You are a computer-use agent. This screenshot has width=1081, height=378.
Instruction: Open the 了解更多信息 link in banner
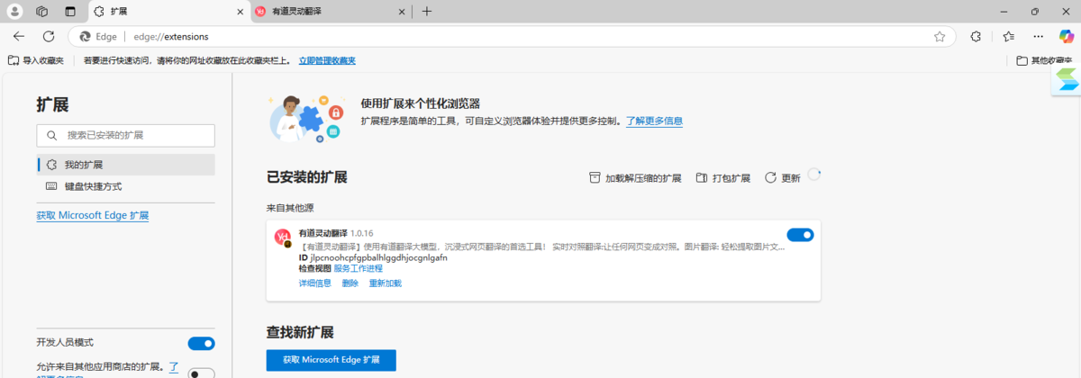[x=654, y=121]
